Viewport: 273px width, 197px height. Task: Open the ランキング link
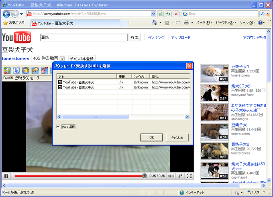156,38
